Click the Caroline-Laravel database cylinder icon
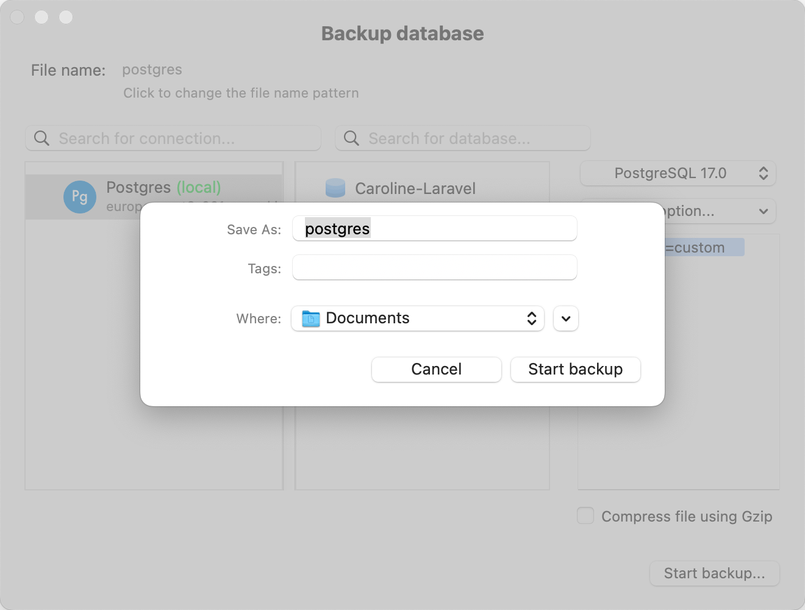This screenshot has width=805, height=610. [x=335, y=188]
